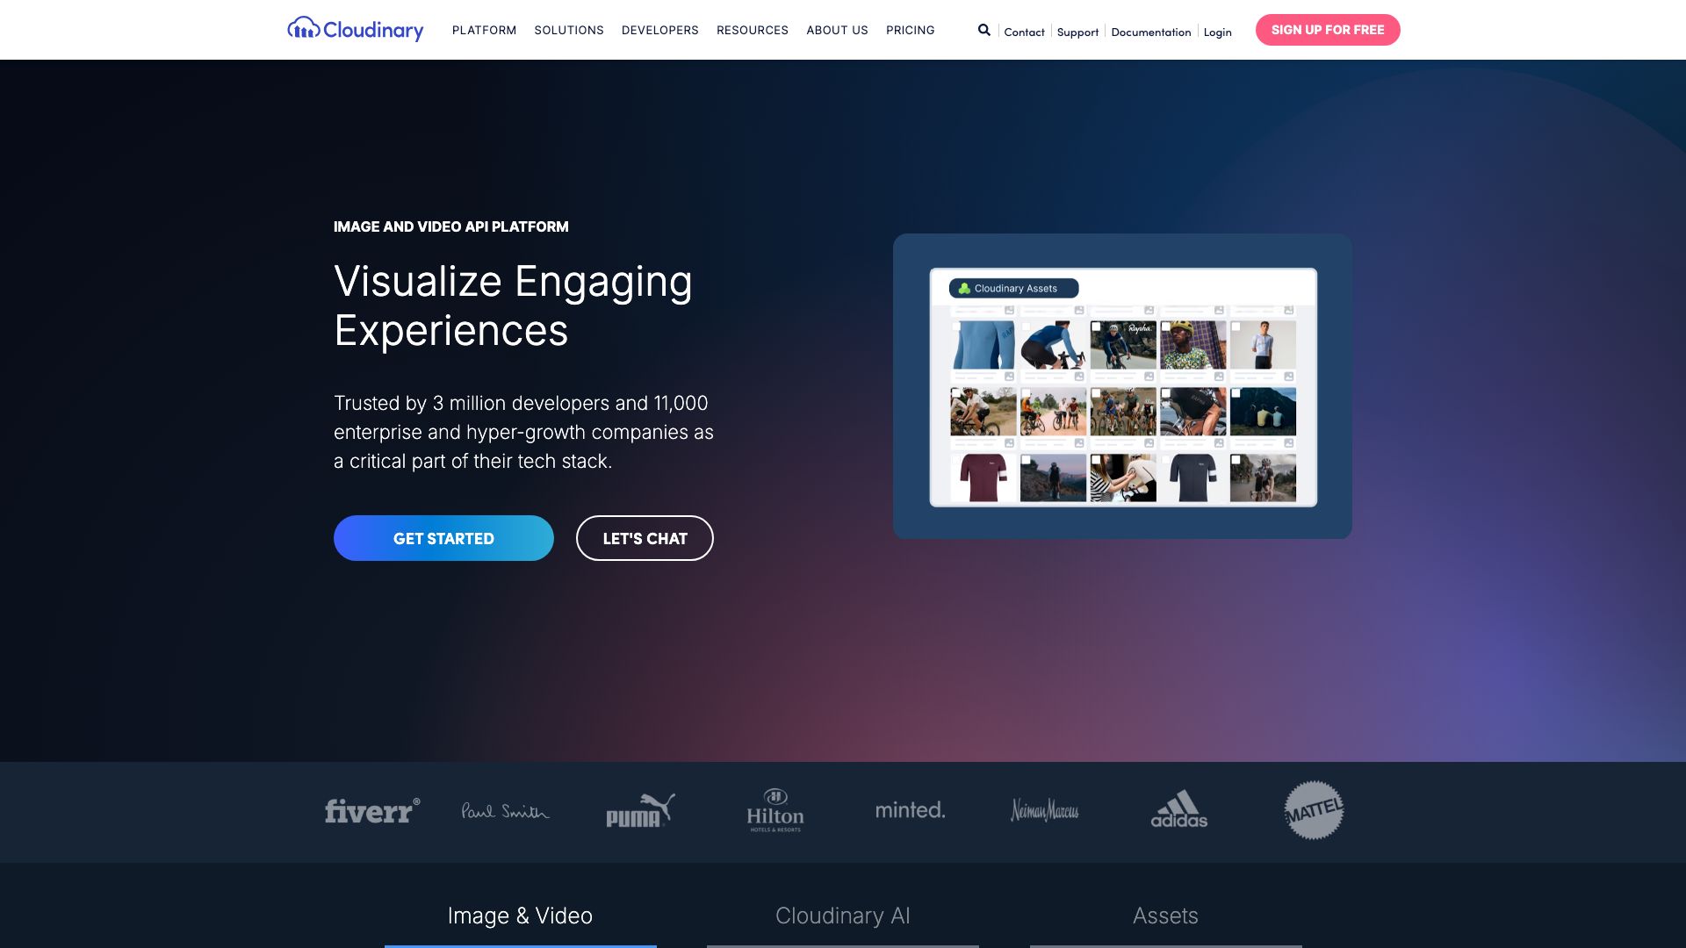Select the Assets tab
1686x948 pixels.
coord(1165,916)
